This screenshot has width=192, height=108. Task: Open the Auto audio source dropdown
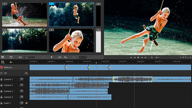(30, 57)
